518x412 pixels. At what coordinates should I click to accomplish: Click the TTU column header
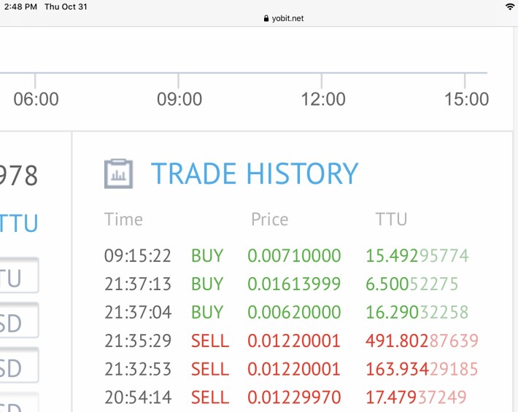coord(391,219)
